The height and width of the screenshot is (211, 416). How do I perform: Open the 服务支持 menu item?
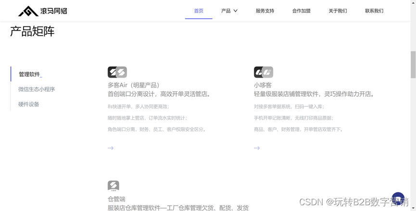click(x=265, y=11)
